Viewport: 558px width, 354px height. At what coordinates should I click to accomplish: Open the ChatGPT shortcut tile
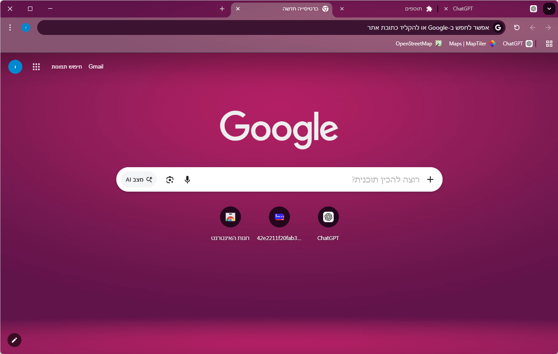click(328, 217)
